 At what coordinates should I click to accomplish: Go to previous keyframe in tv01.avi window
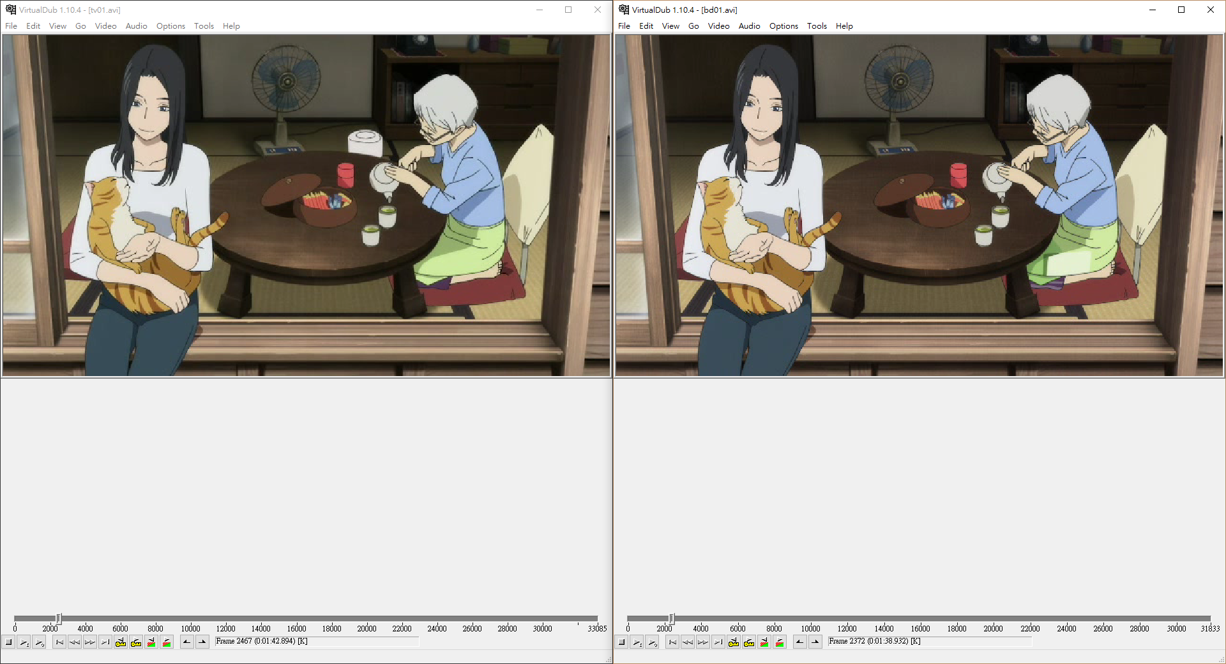pos(121,642)
